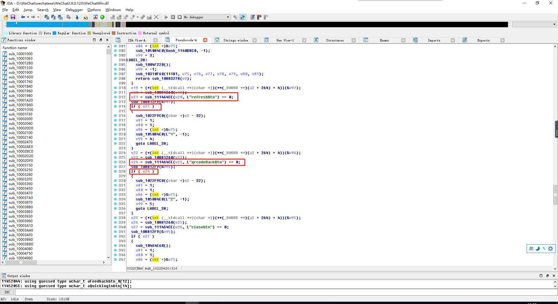Pause process with the pause button
The height and width of the screenshot is (304, 558).
click(x=173, y=17)
